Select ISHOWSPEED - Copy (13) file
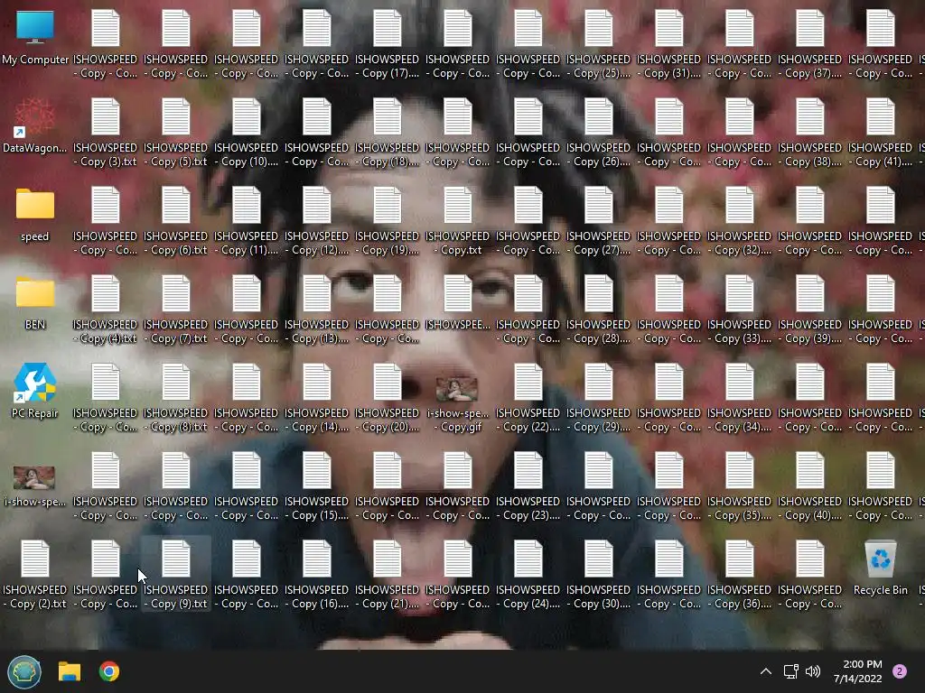This screenshot has height=693, width=925. point(317,310)
